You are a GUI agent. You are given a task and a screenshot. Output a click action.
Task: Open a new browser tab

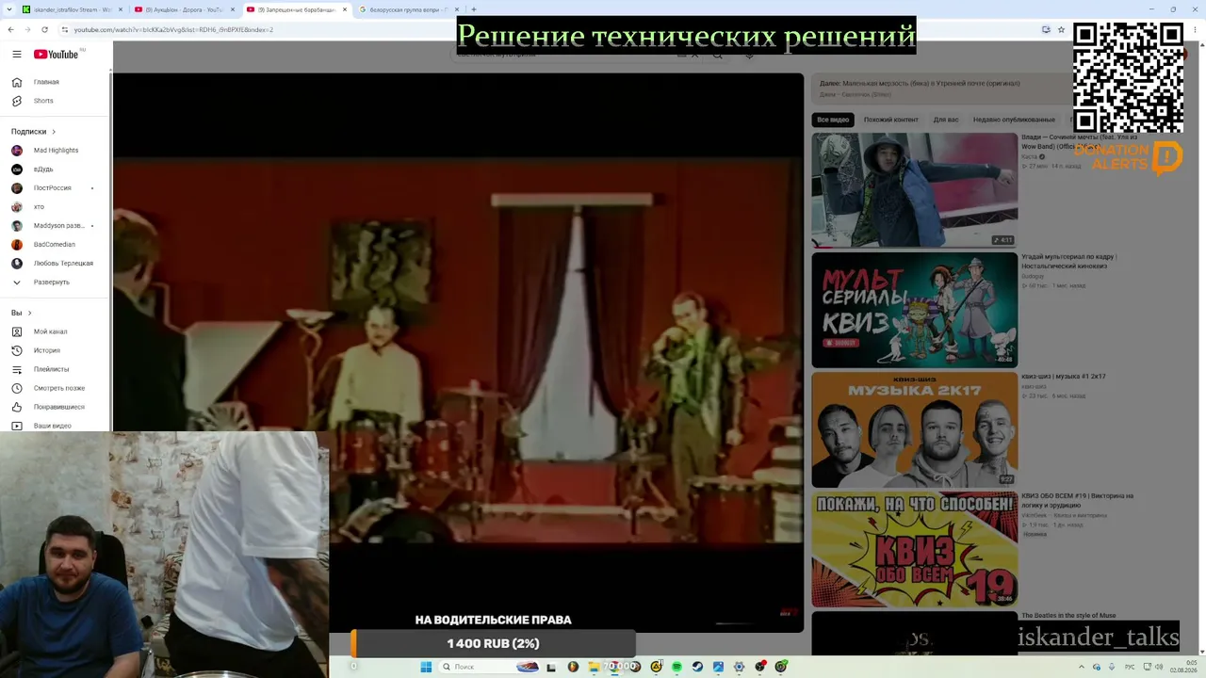point(474,9)
